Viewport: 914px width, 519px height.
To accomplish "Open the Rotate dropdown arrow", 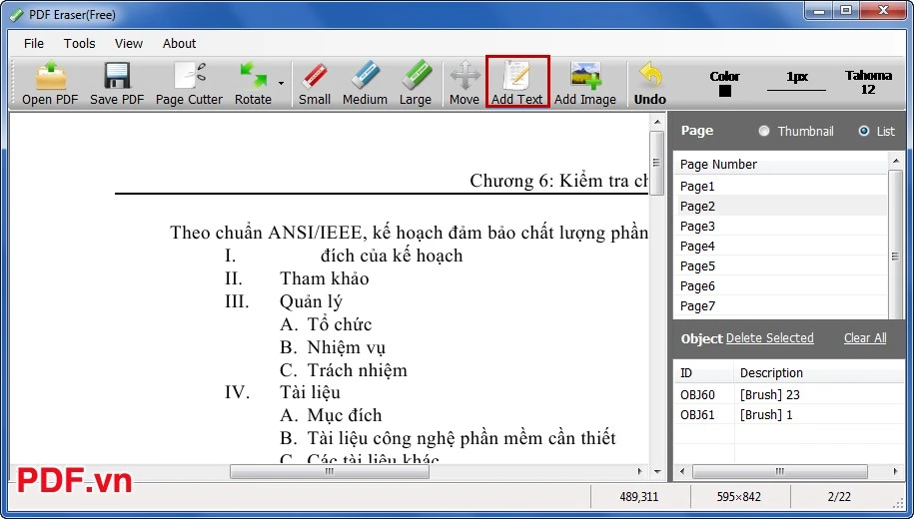I will (x=281, y=83).
